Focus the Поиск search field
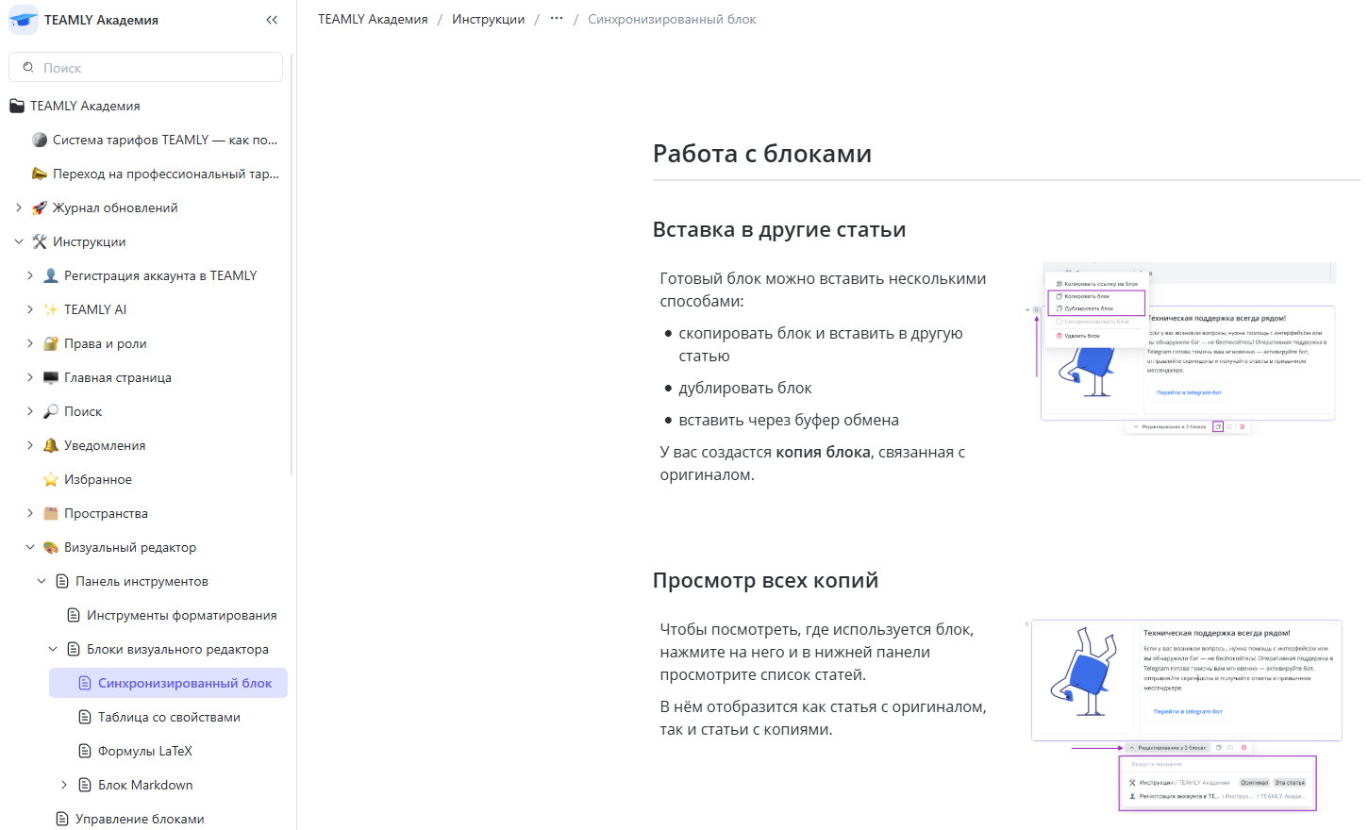 [x=146, y=67]
